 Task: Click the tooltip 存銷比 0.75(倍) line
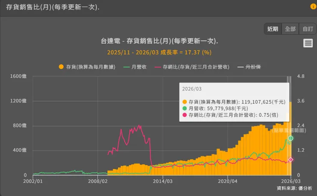pos(230,115)
